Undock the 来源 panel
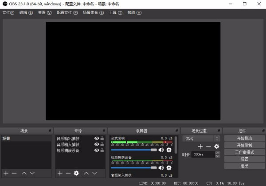266x186 pixels. pos(104,131)
